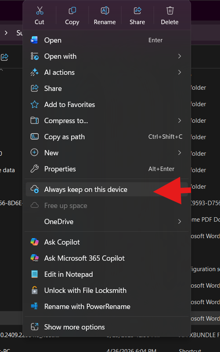This screenshot has height=352, width=220.
Task: Expand the Open with submenu arrow
Action: 179,56
